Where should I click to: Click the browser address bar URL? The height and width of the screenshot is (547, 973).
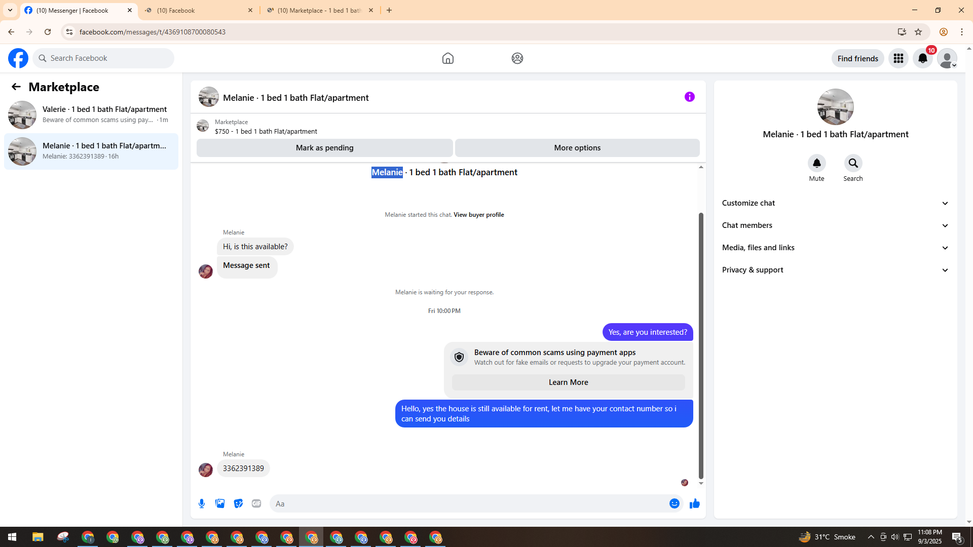click(x=152, y=32)
